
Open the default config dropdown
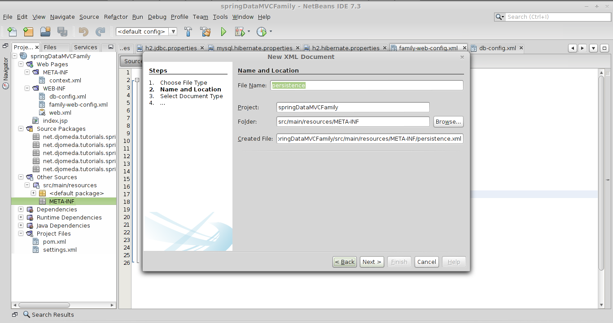(174, 31)
